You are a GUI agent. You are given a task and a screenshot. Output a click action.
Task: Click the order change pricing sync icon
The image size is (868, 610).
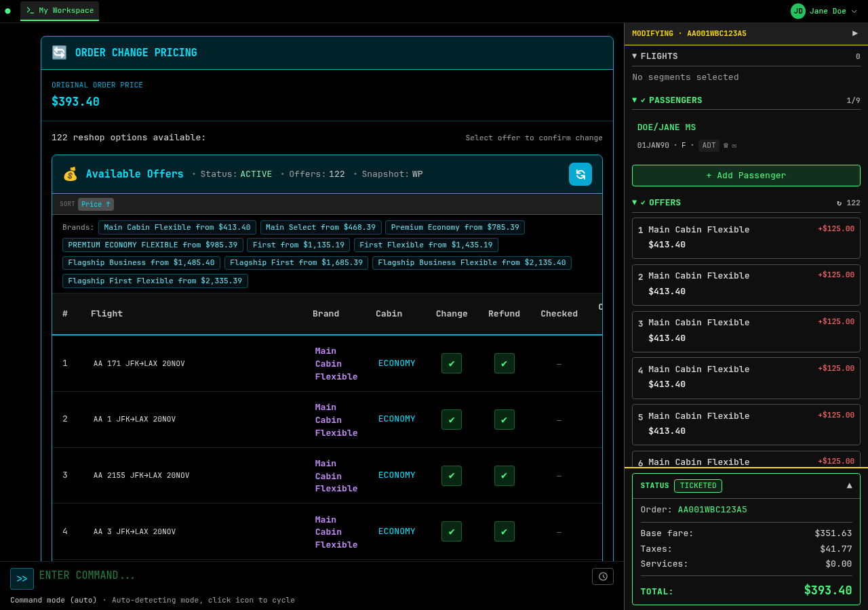tap(60, 53)
